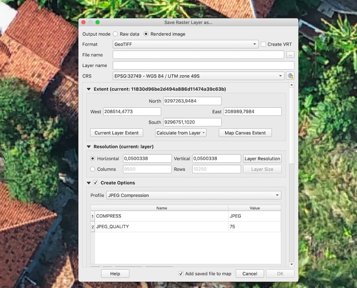Select the Raw data output mode
Image resolution: width=357 pixels, height=288 pixels.
pyautogui.click(x=115, y=34)
